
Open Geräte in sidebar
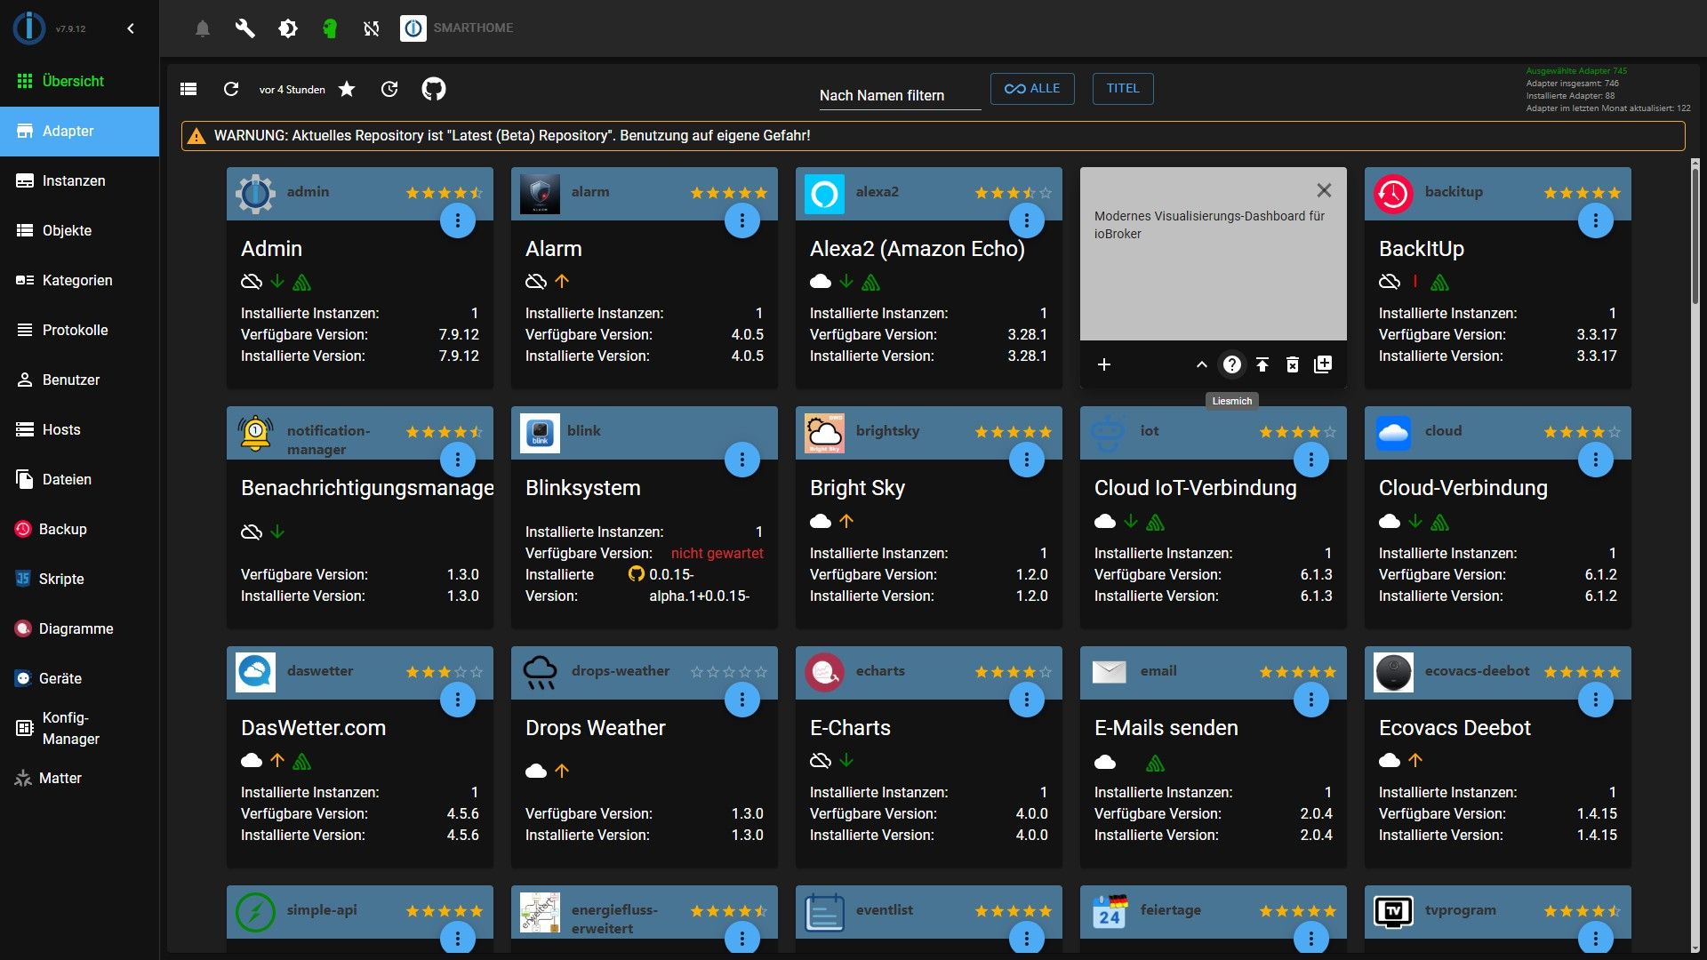[80, 678]
